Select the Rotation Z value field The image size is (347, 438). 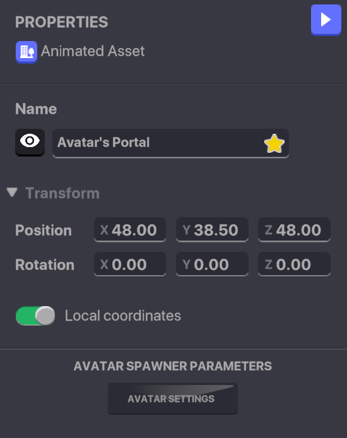[x=294, y=264]
